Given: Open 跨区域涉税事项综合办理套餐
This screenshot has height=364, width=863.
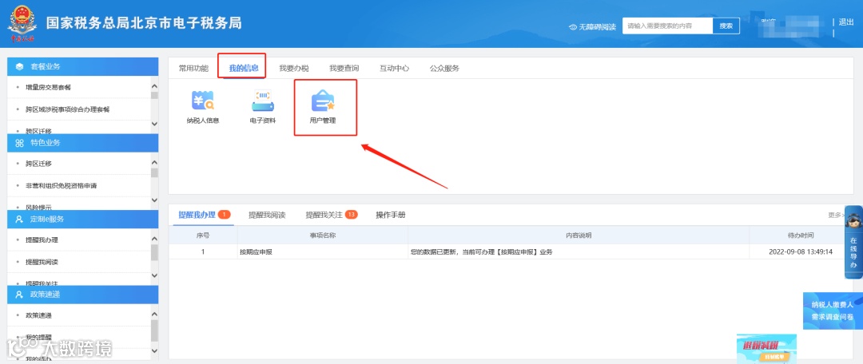Looking at the screenshot, I should coord(67,109).
